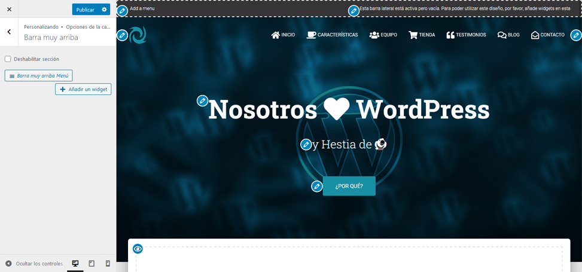Click the pencil icon at right of navigation menu
582x272 pixels.
point(575,35)
